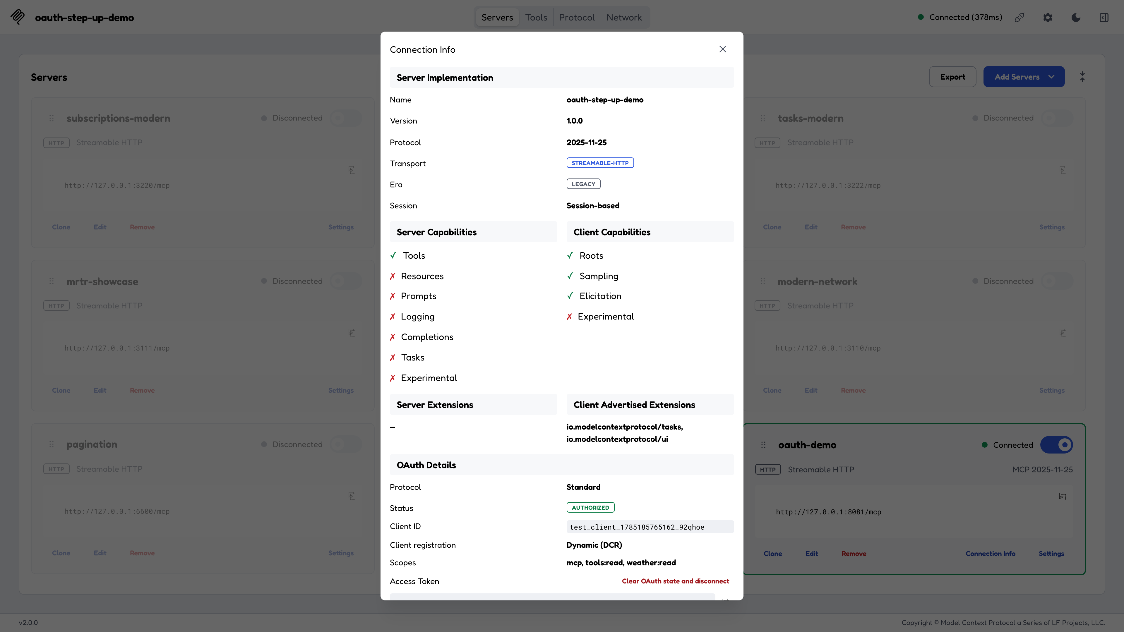Edit the oauth-demo server
The image size is (1124, 632).
(811, 554)
